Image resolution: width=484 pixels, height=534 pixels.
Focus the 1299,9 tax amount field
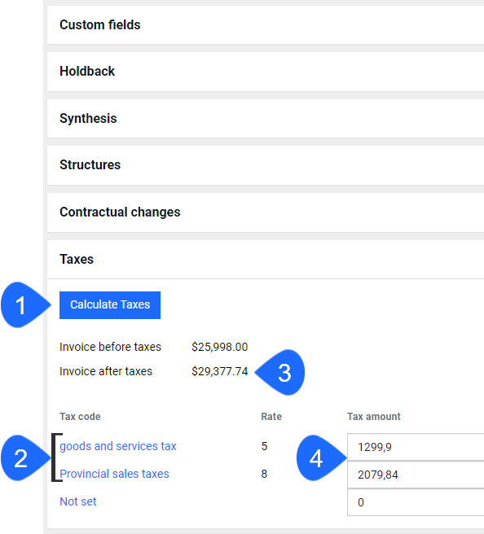(416, 447)
